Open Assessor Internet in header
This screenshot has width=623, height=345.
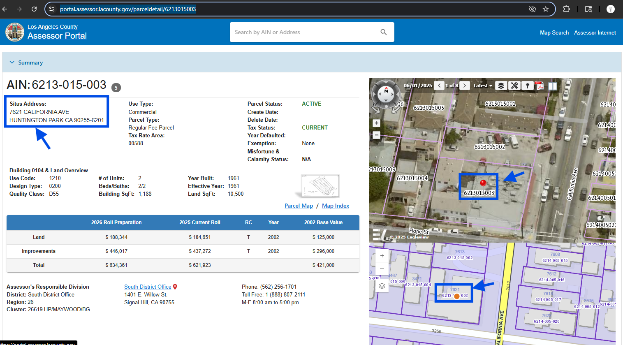[595, 32]
